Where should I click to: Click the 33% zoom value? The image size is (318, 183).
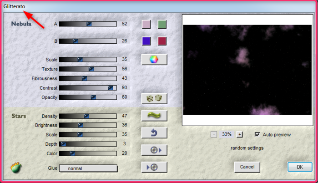click(227, 134)
